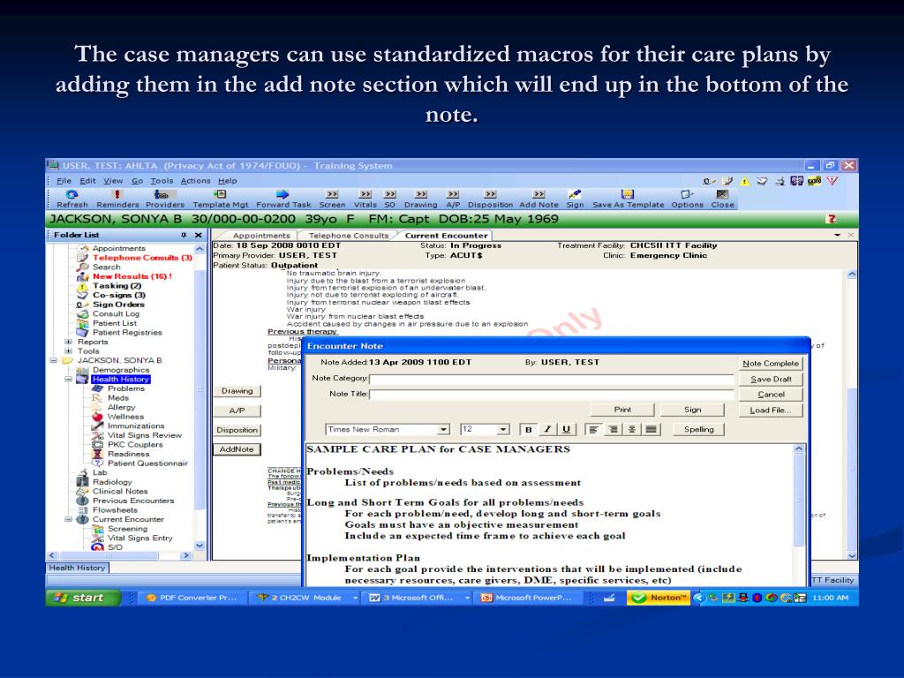Image resolution: width=904 pixels, height=678 pixels.
Task: Open the Actions menu
Action: [195, 180]
